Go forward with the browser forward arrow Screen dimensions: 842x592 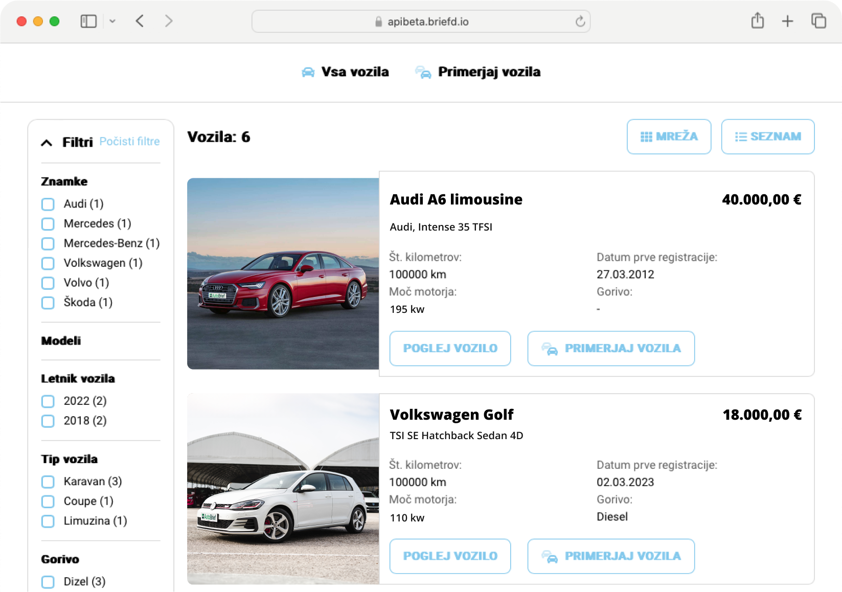[x=169, y=21]
